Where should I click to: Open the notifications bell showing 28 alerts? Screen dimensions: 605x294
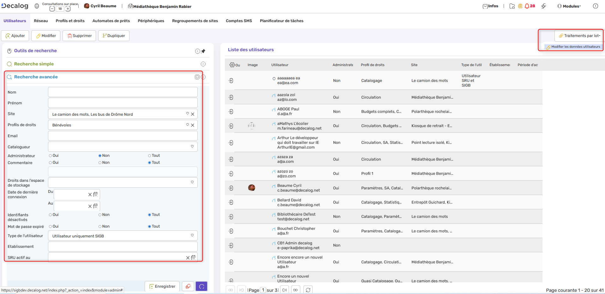coord(527,6)
